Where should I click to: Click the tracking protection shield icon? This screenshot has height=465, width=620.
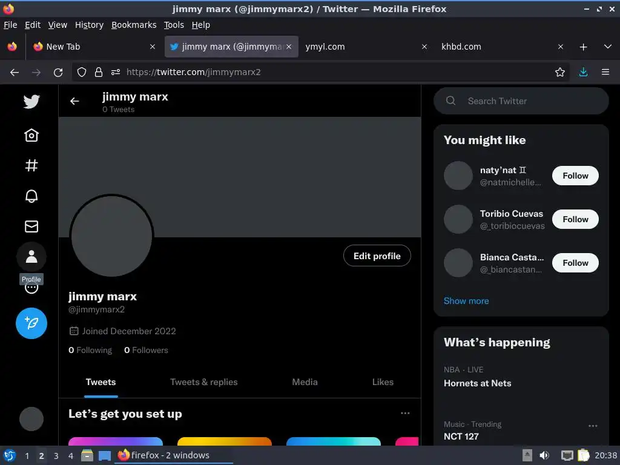[x=82, y=72]
